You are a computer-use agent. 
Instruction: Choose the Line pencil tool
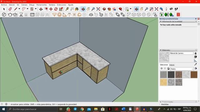click(16, 9)
